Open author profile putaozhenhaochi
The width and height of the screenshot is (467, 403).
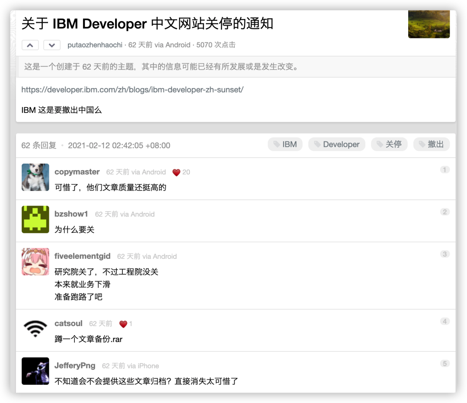pos(95,45)
